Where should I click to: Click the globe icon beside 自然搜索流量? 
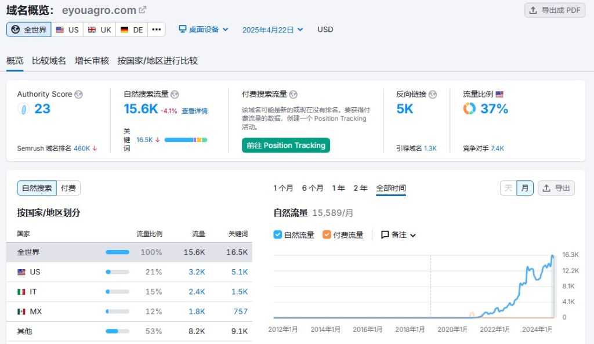175,95
